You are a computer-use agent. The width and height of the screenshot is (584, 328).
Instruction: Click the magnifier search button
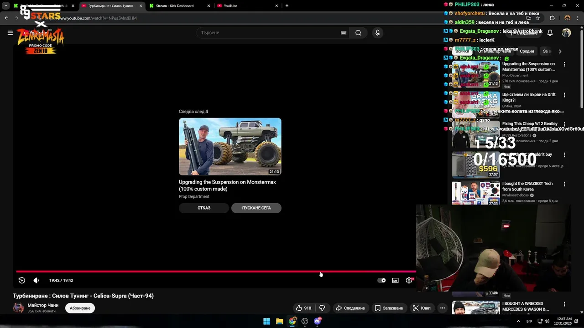tap(358, 33)
